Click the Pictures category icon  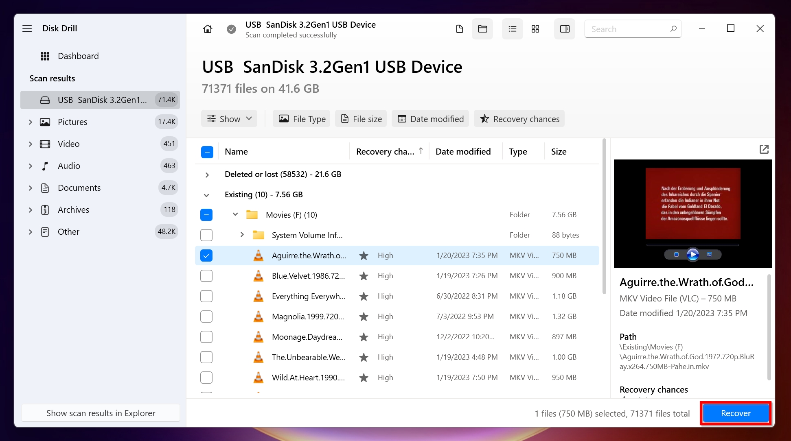tap(45, 122)
